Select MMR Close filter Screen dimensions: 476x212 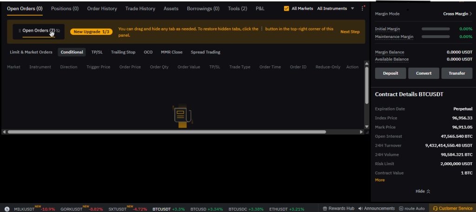[172, 52]
